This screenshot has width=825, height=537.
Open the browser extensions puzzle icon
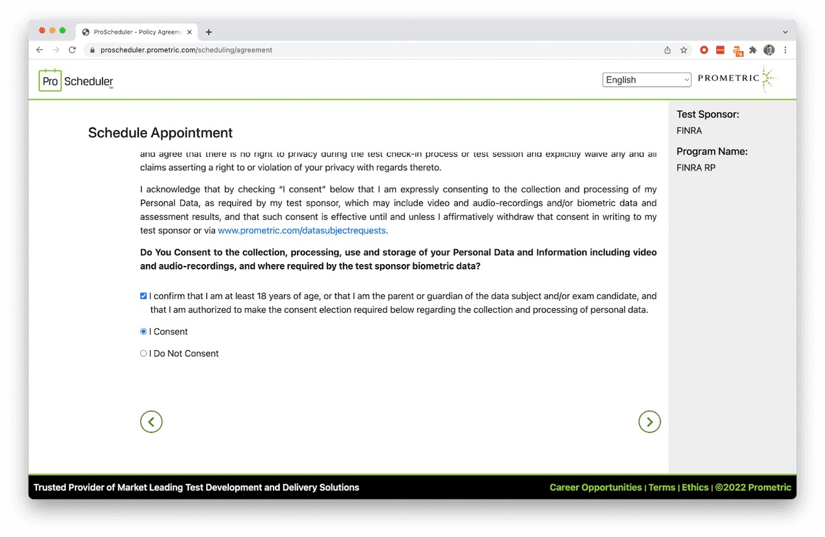(x=753, y=50)
